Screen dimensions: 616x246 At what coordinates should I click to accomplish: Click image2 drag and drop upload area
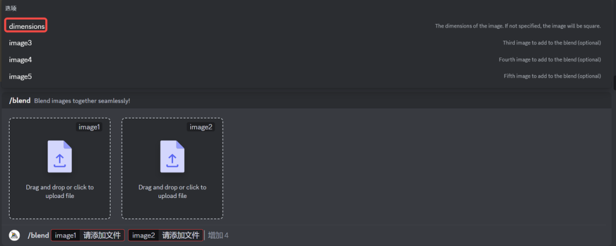(172, 168)
